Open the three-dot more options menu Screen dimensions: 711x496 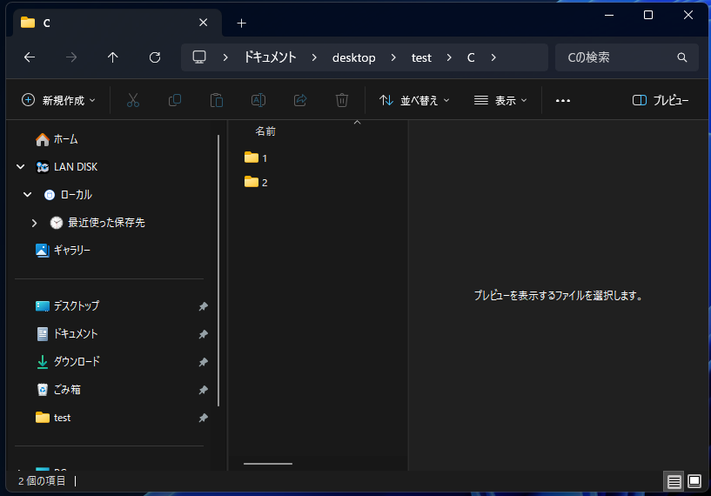coord(563,101)
